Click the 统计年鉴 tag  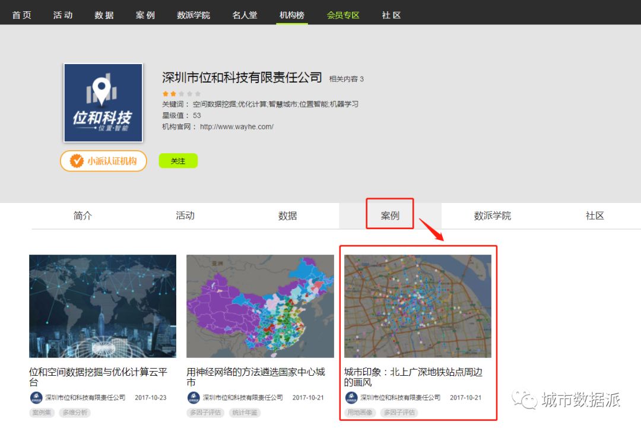pyautogui.click(x=245, y=413)
